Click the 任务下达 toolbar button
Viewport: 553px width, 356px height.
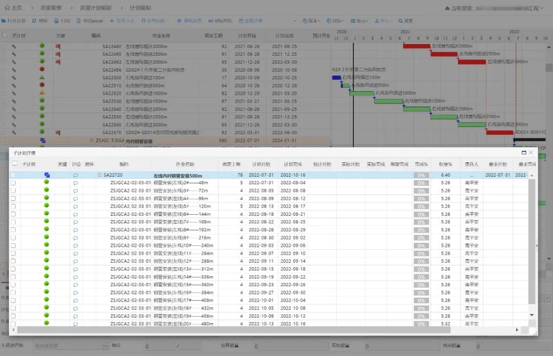click(122, 21)
